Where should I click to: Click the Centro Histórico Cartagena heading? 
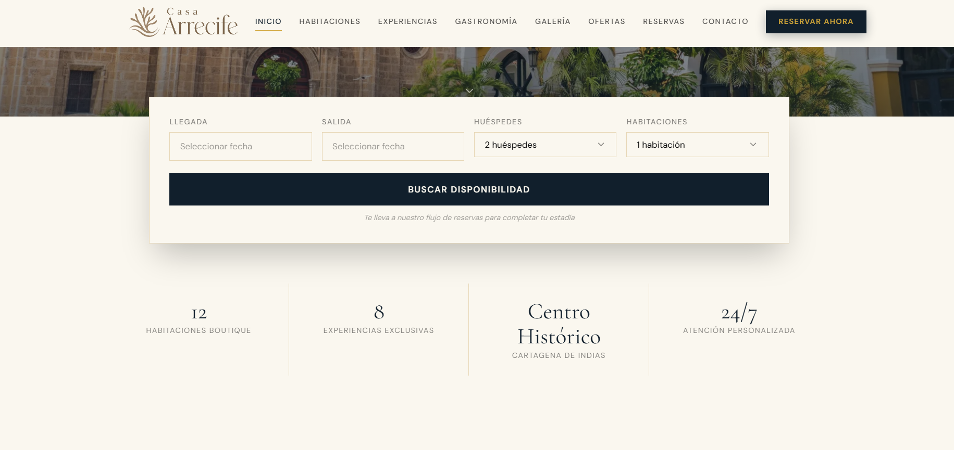click(x=559, y=325)
